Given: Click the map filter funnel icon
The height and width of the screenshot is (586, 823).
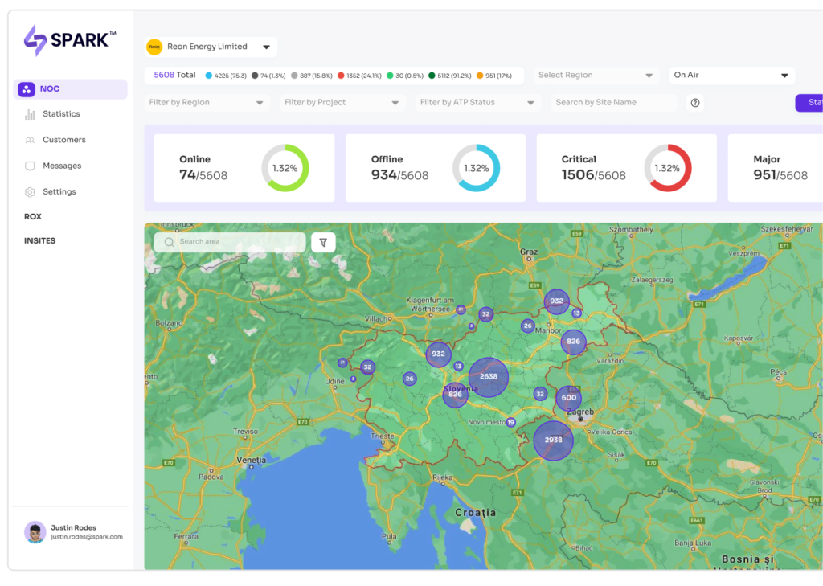Looking at the screenshot, I should (x=323, y=242).
